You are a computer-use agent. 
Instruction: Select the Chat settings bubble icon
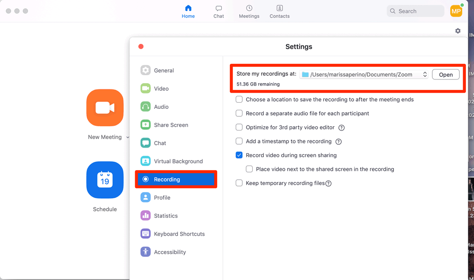(146, 143)
